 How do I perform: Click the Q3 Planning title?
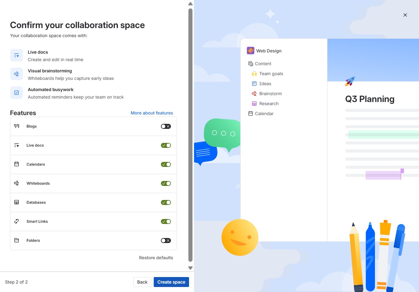coord(370,99)
